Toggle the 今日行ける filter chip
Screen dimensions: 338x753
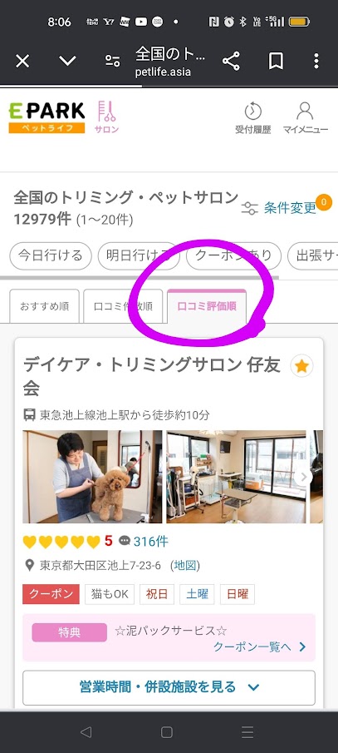[x=51, y=256]
